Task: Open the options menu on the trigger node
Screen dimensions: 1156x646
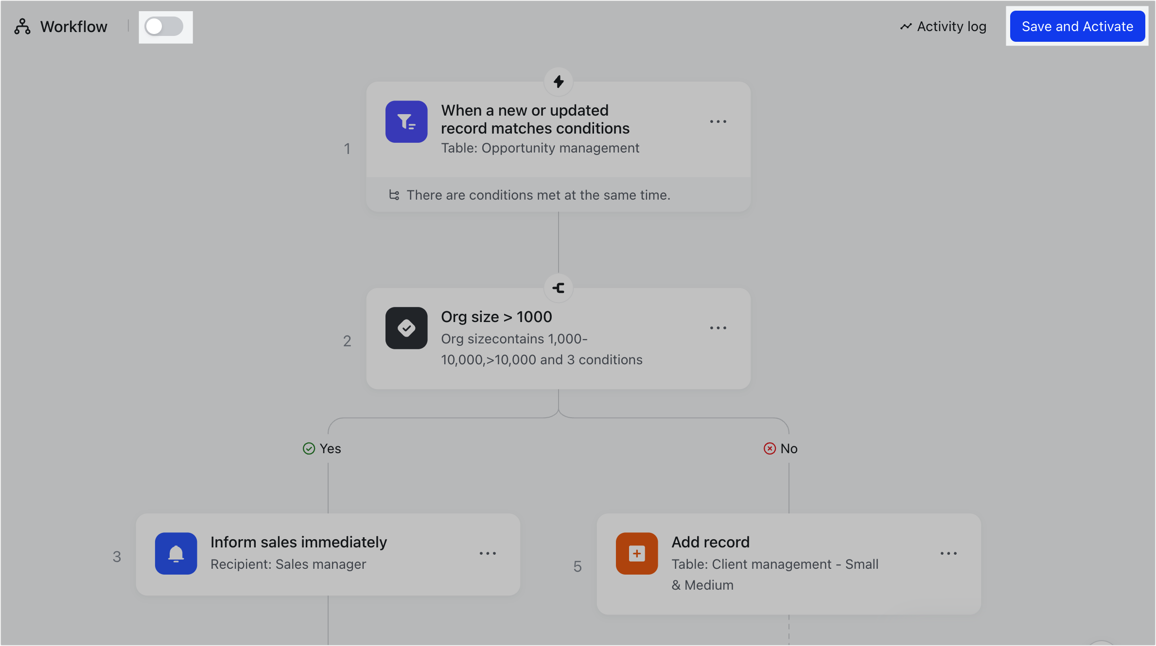Action: coord(718,121)
